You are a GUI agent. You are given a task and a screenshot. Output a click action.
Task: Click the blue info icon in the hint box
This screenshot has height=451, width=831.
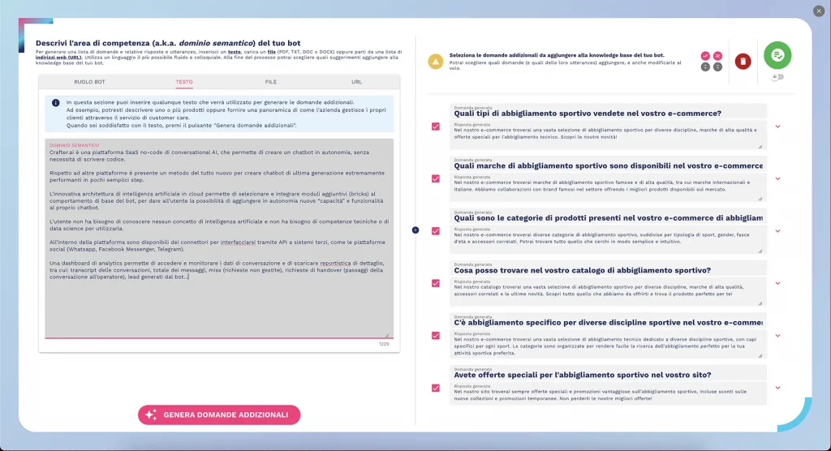tap(56, 103)
